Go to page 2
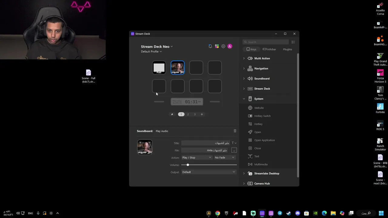This screenshot has height=218, width=388. pos(188,114)
